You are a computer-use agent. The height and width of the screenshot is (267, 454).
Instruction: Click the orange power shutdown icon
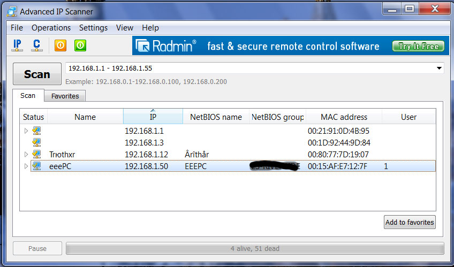pos(60,45)
